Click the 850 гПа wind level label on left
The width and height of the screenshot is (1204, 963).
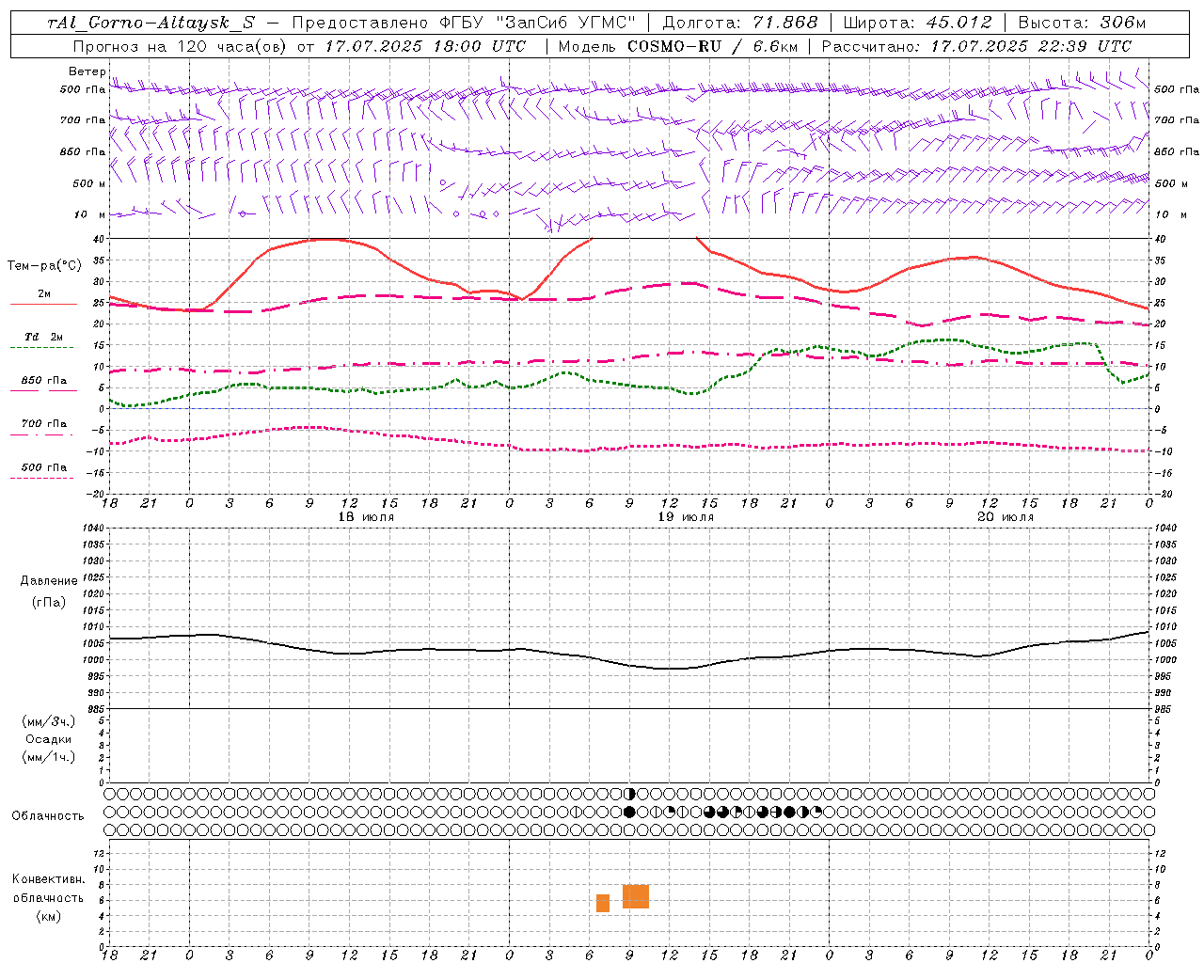83,151
